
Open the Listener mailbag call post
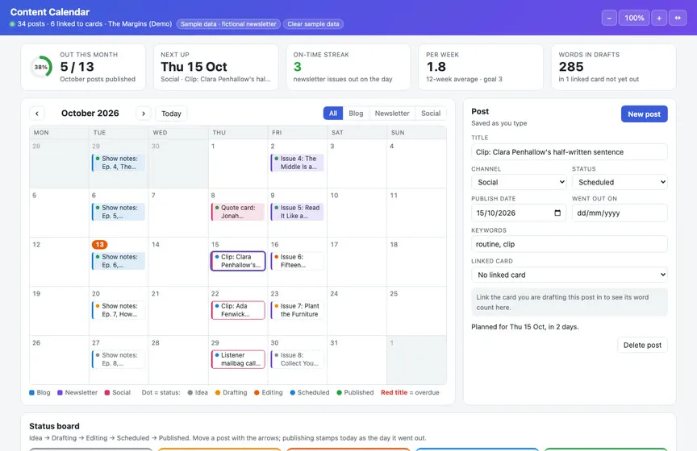[238, 359]
